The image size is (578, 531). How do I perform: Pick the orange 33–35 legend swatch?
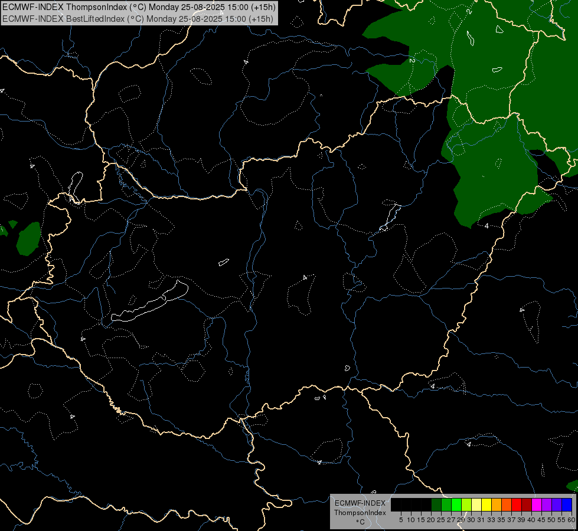(x=497, y=504)
